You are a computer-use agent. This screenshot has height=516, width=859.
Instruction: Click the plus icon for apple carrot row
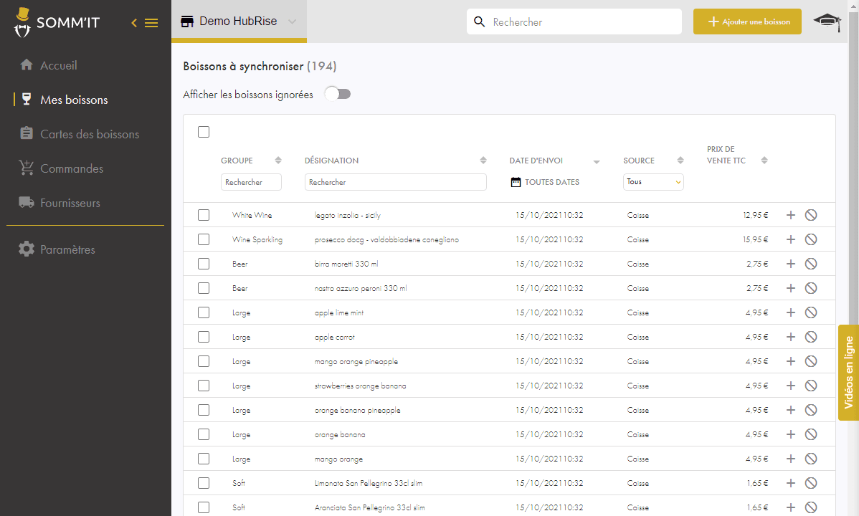pyautogui.click(x=791, y=337)
